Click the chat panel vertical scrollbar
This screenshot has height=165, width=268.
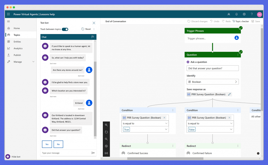[95, 99]
